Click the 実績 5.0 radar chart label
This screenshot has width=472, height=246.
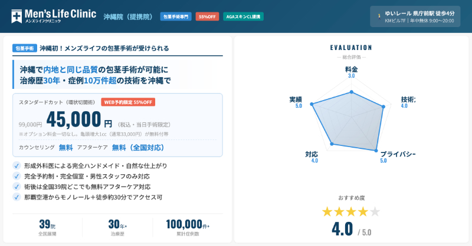296,102
